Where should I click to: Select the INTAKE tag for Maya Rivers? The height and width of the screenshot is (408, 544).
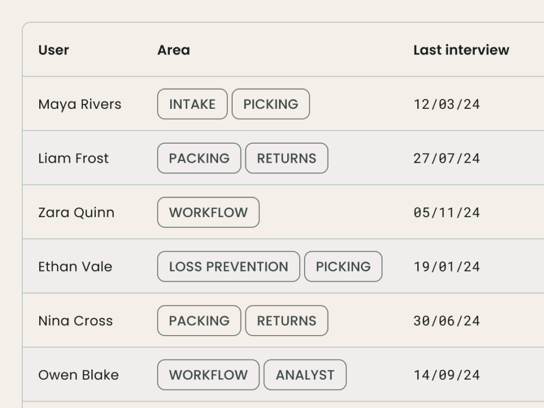(192, 104)
